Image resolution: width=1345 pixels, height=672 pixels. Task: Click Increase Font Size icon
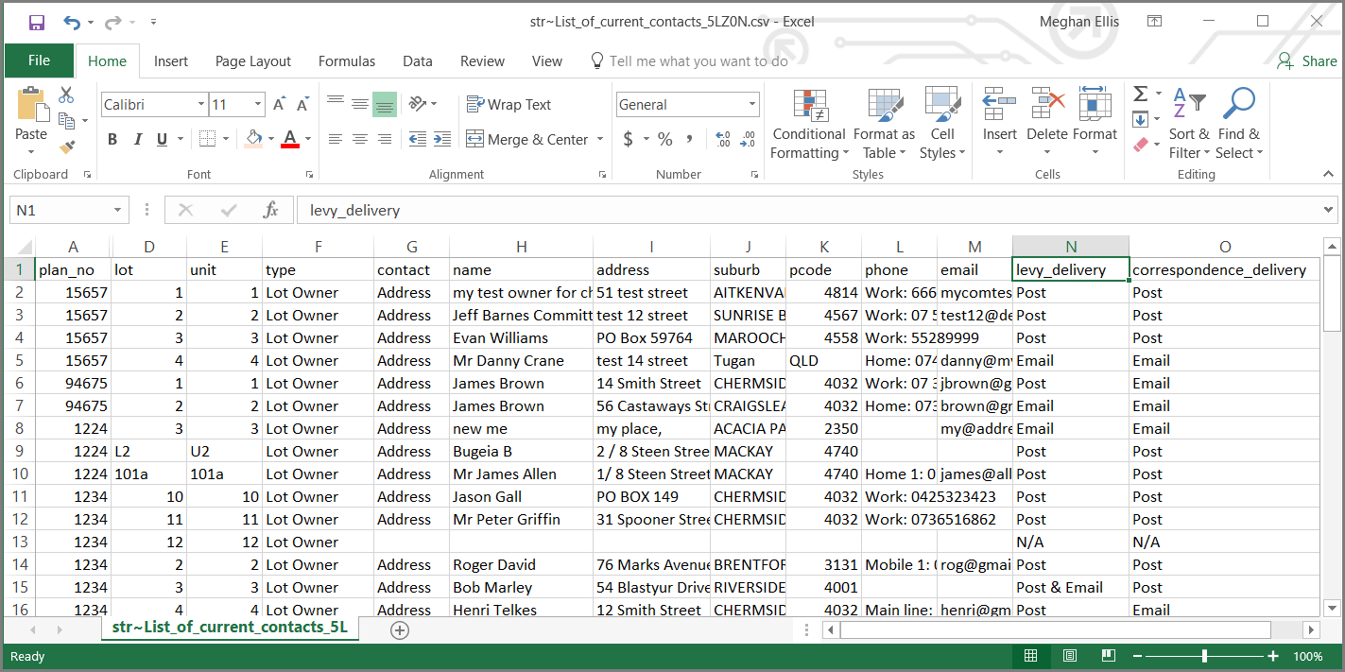point(279,105)
